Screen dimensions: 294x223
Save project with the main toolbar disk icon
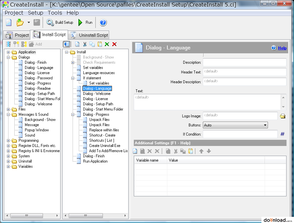tap(37, 22)
